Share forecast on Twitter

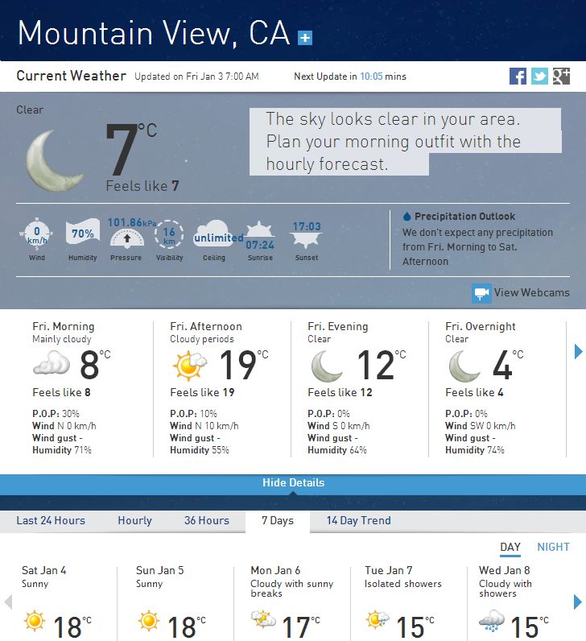[539, 77]
